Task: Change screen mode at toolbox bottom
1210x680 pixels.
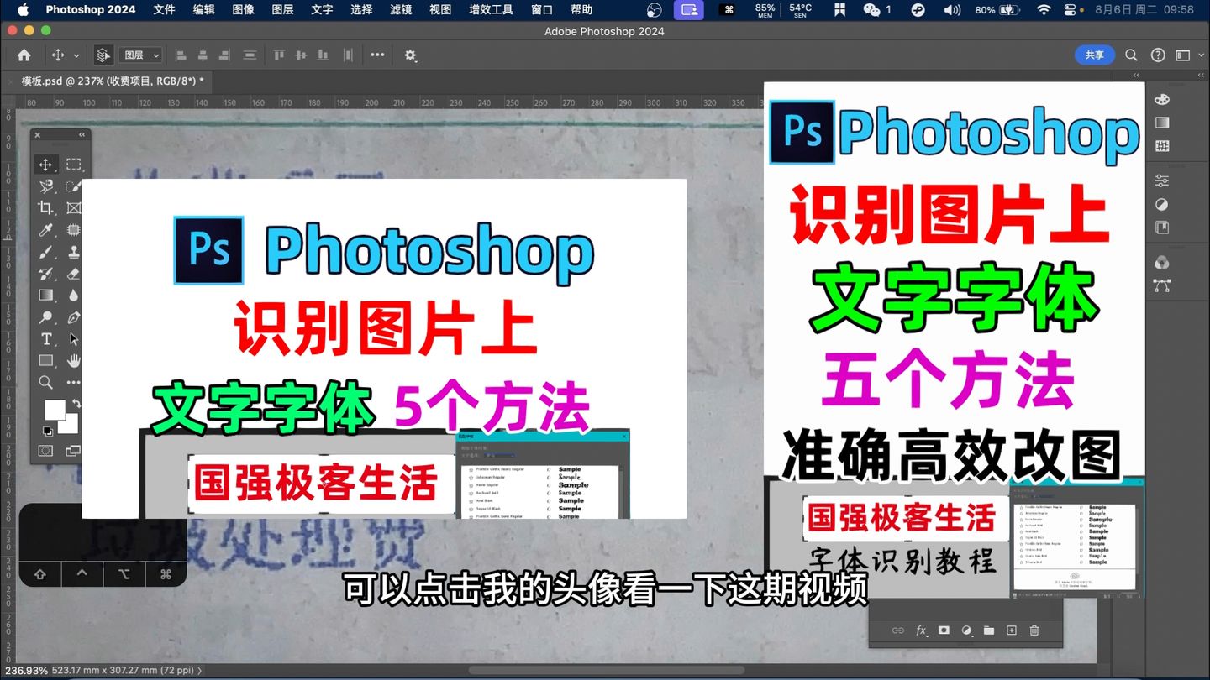Action: click(x=74, y=451)
